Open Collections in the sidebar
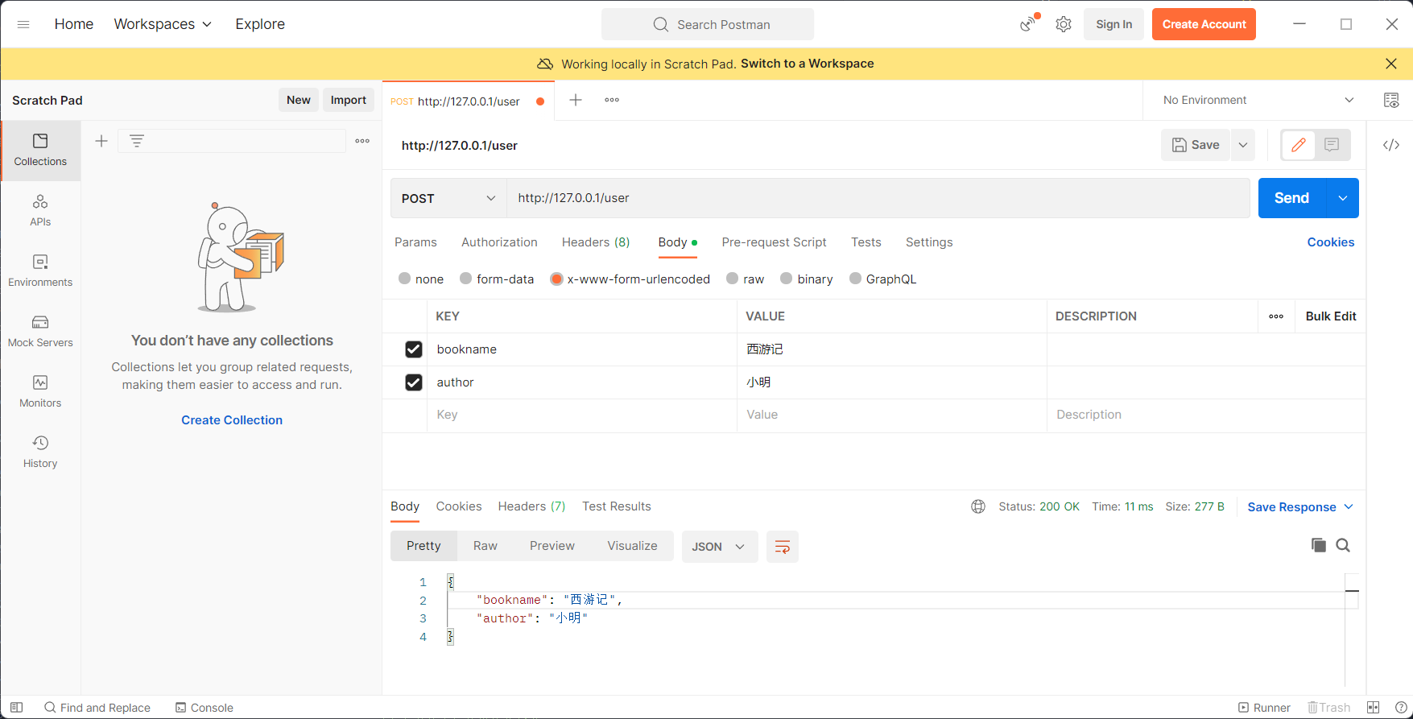The width and height of the screenshot is (1413, 719). 40,151
